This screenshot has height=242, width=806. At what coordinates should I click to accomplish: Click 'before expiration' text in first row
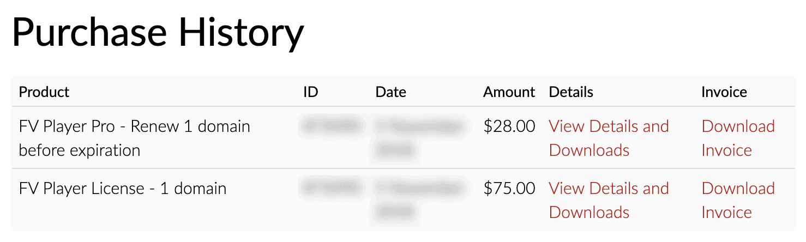(80, 150)
